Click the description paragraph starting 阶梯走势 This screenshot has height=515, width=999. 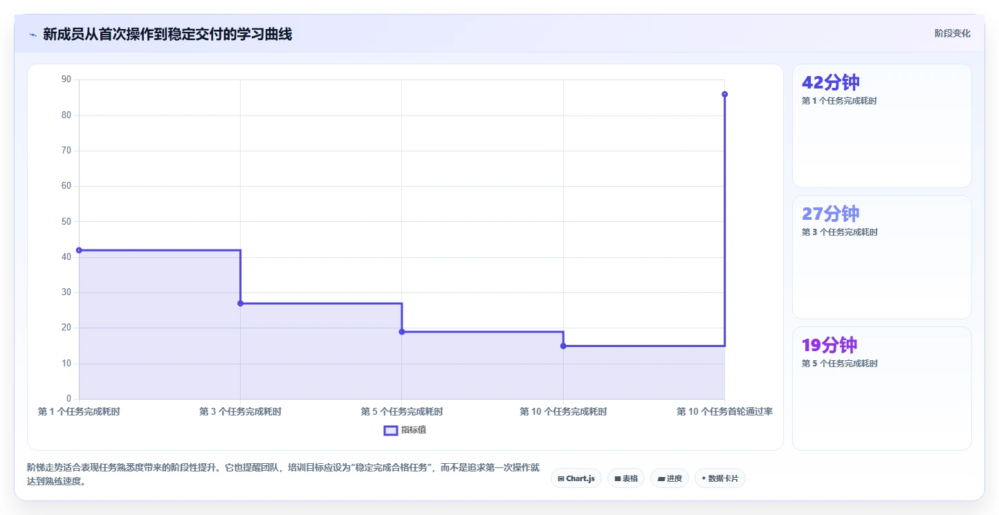coord(283,474)
